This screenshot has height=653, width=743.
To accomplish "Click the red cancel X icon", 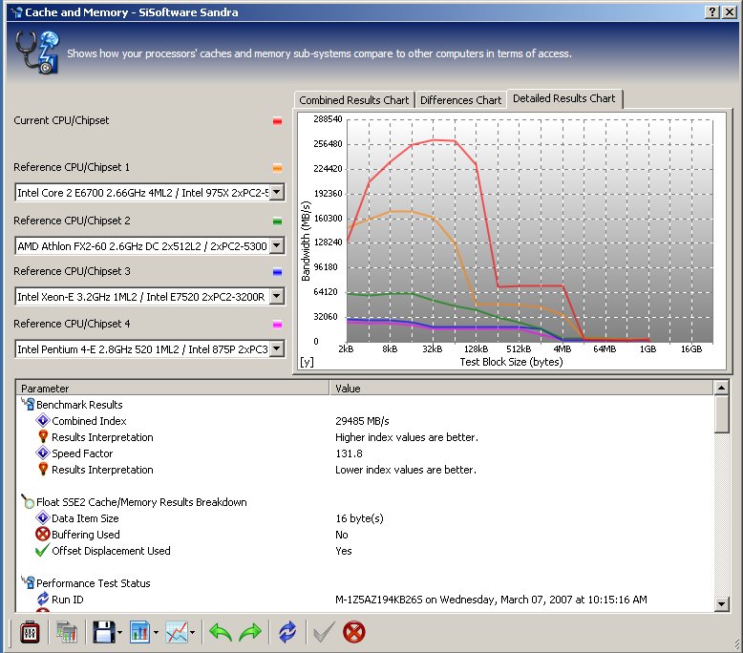I will pyautogui.click(x=354, y=632).
